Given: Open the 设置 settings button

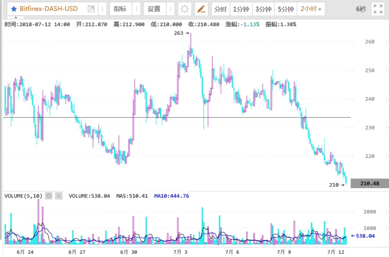Looking at the screenshot, I should (x=154, y=9).
